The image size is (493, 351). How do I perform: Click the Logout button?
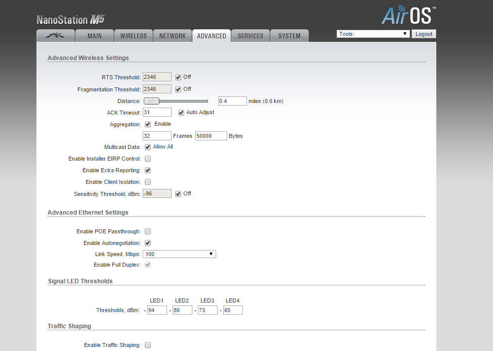point(424,34)
